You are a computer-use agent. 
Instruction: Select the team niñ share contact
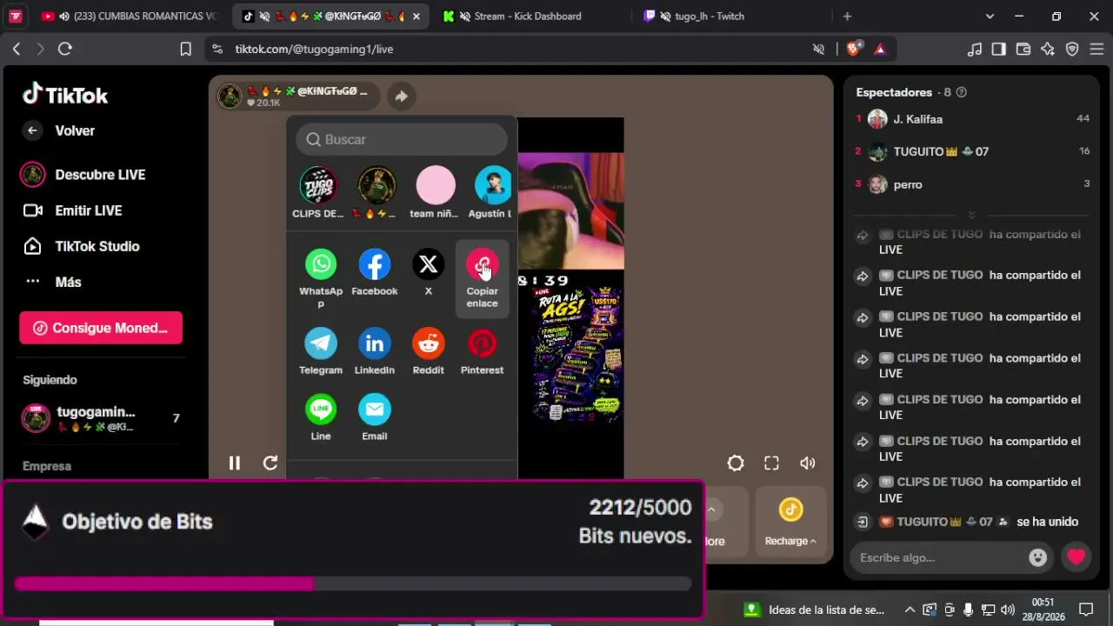coord(435,192)
